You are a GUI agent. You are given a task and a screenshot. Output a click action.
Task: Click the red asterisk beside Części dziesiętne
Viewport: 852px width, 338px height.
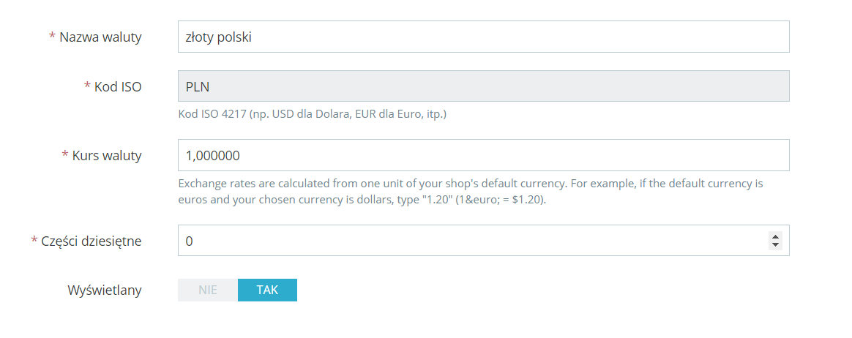34,241
